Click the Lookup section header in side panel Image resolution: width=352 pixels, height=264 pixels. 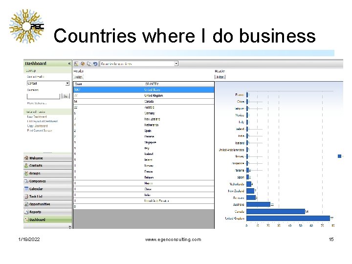tap(47, 70)
